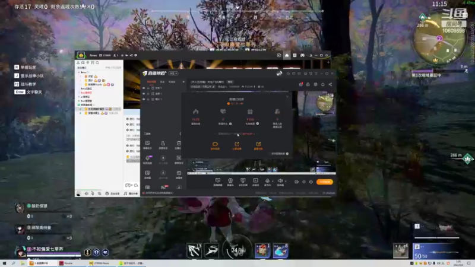The width and height of the screenshot is (475, 267).
Task: Click the play-box recording icon in bottom bar
Action: [255, 181]
